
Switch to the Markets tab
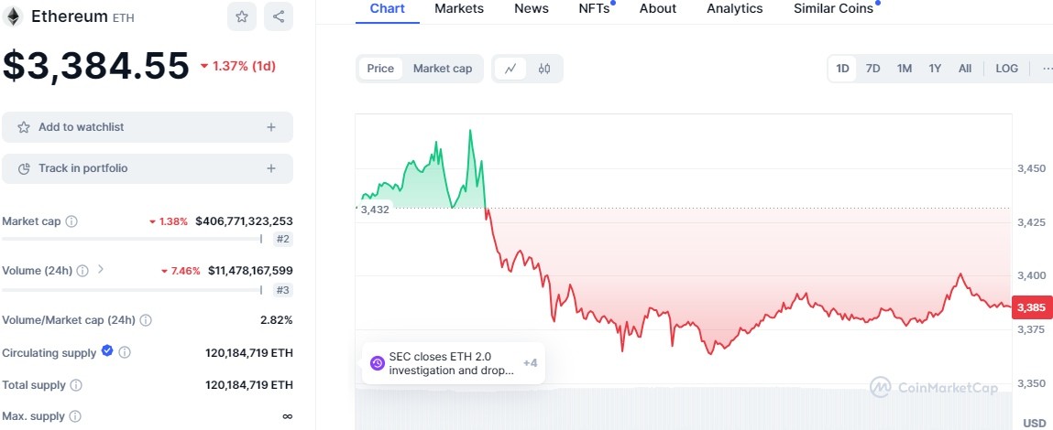click(x=459, y=8)
